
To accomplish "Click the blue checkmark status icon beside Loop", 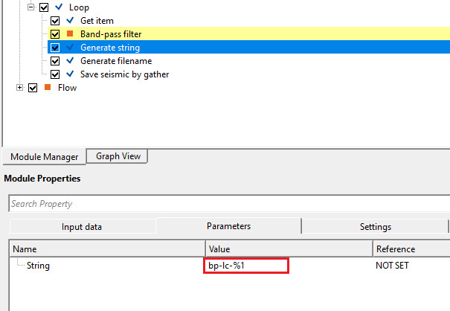I will tap(59, 7).
